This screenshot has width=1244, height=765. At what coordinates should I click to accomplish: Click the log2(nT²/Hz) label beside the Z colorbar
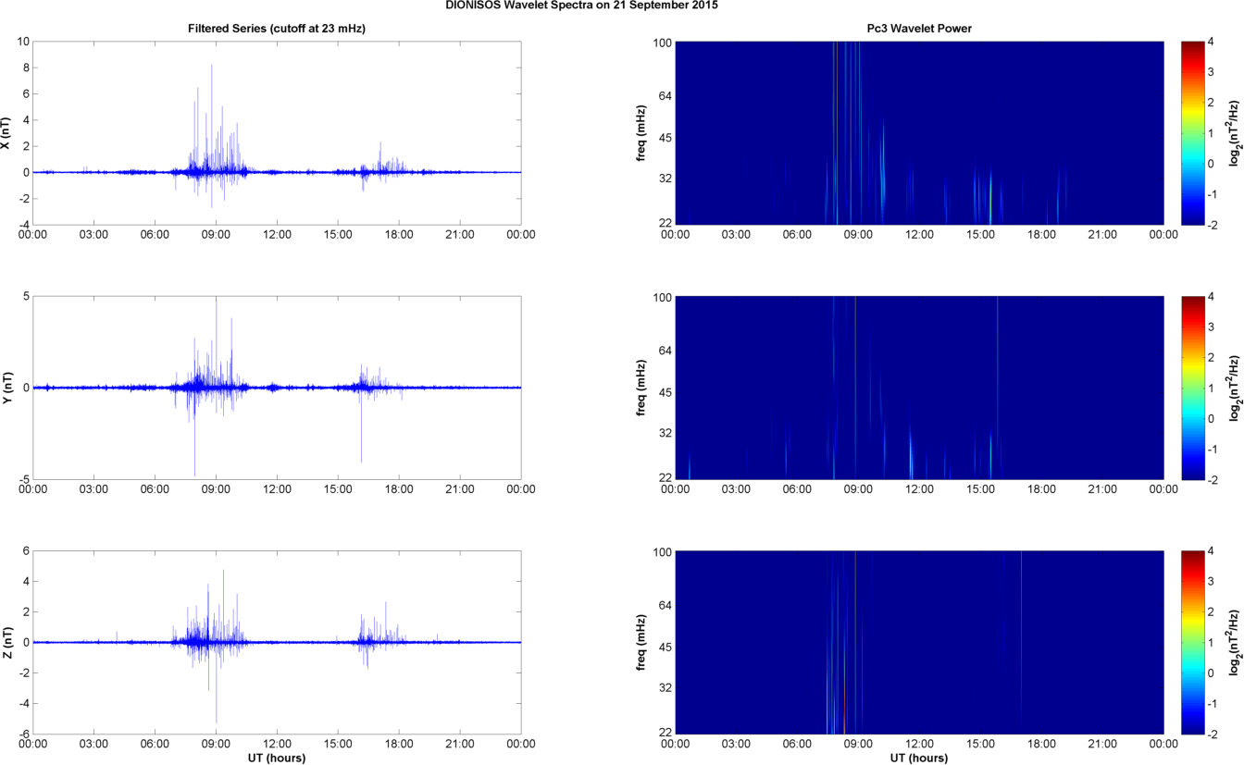(x=1235, y=642)
